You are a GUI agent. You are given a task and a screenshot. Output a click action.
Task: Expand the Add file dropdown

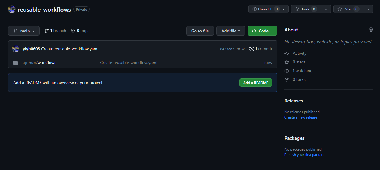[230, 31]
